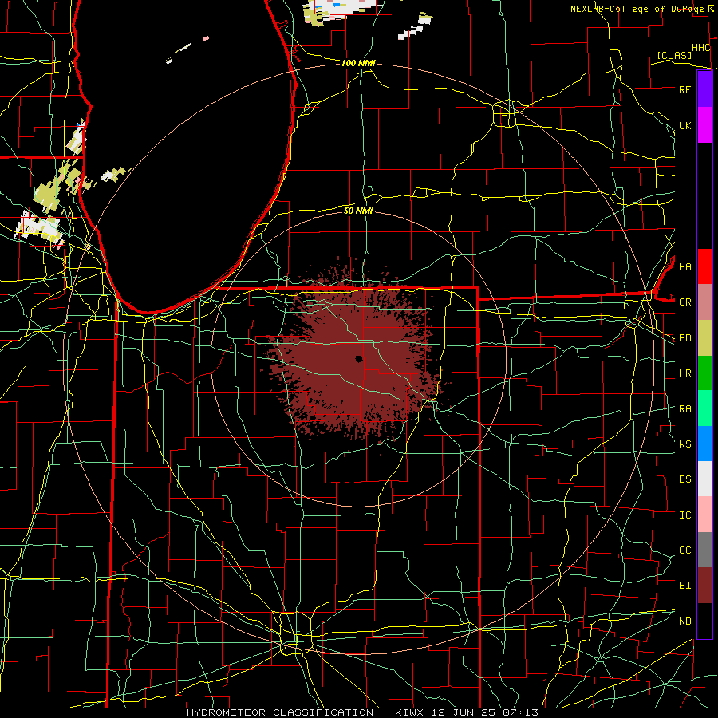Image resolution: width=718 pixels, height=718 pixels.
Task: Click the WS blue legend swatch
Action: click(x=704, y=444)
